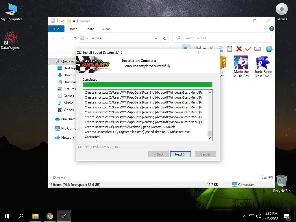Refresh the Games folder view

164,38
